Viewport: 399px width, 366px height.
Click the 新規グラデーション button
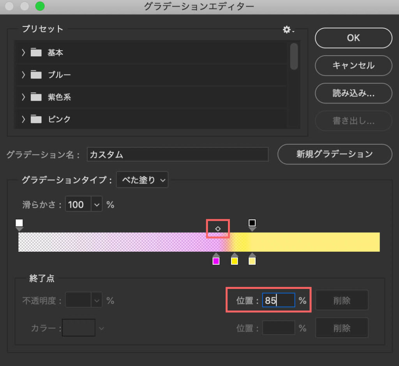click(x=335, y=154)
